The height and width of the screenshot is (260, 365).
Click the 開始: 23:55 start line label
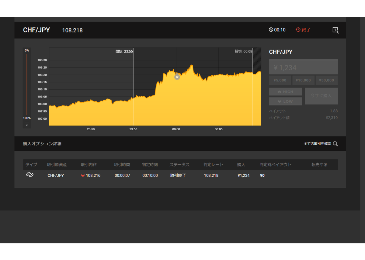124,51
